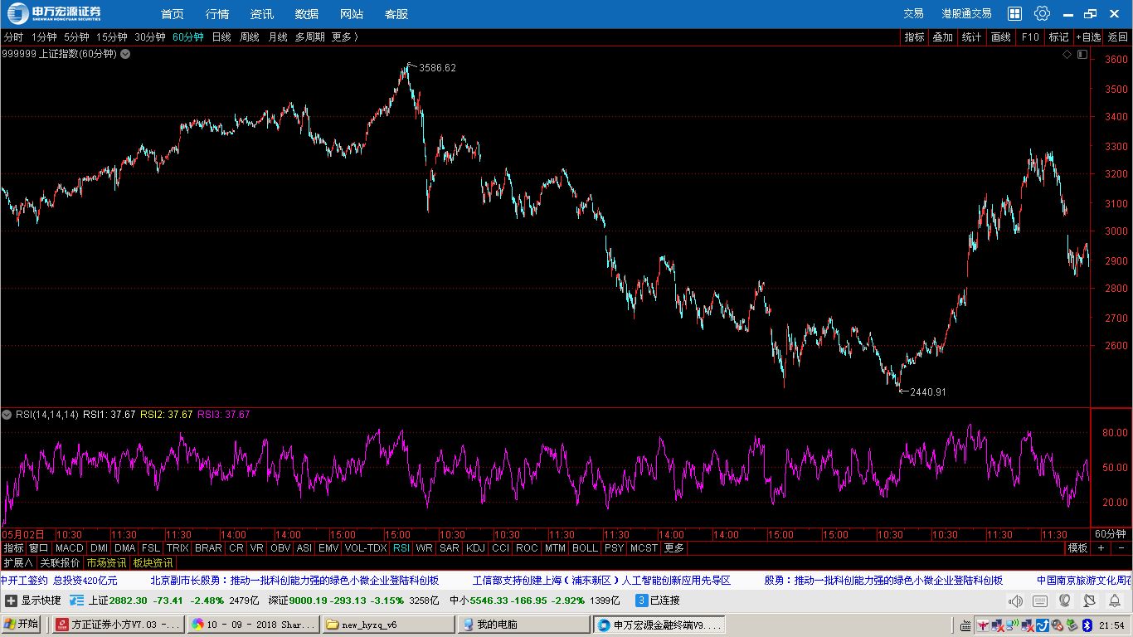Click the 3586.62 high price marker
Viewport: 1133px width, 637px height.
pyautogui.click(x=437, y=68)
